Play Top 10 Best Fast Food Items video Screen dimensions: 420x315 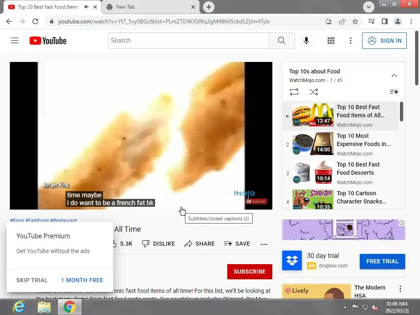(340, 115)
